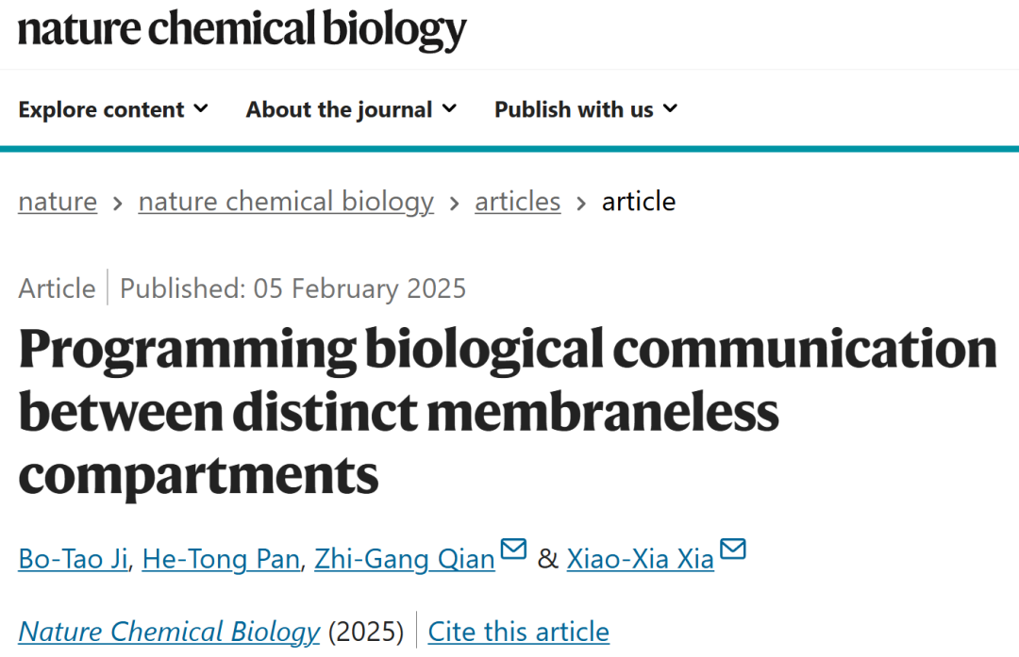Click the envelope icon after Xiao-Xia Xia
The width and height of the screenshot is (1019, 657).
(x=732, y=549)
